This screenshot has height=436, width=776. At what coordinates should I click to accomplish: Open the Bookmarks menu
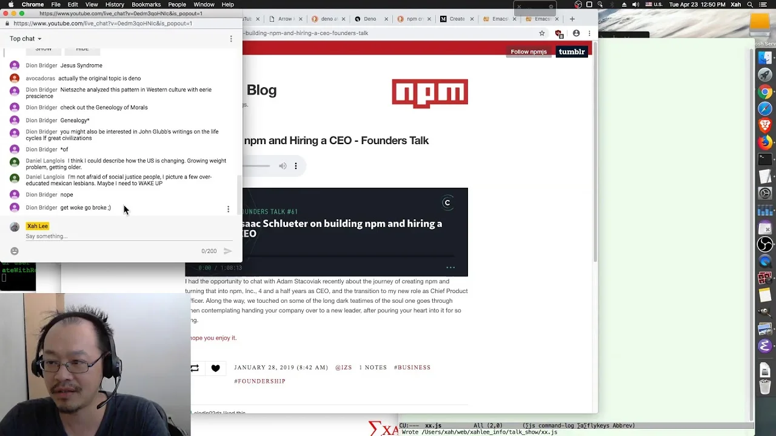click(146, 4)
